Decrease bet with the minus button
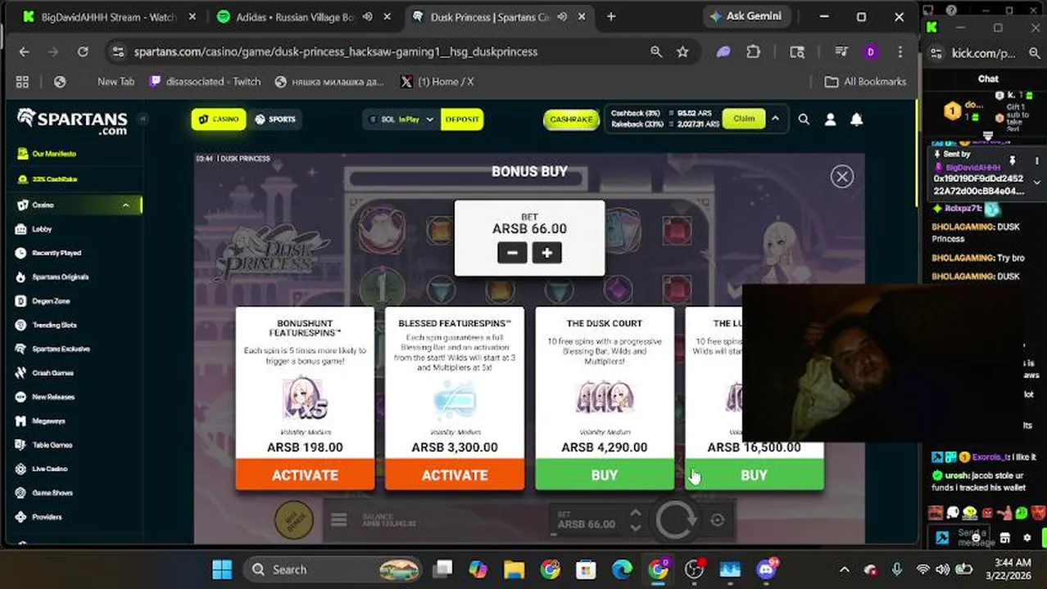 [x=512, y=253]
